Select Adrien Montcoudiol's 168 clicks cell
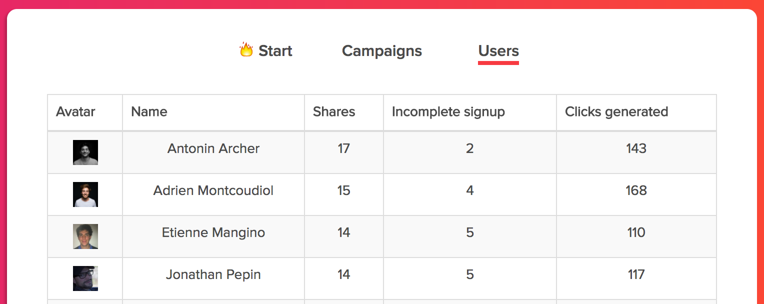 click(636, 190)
